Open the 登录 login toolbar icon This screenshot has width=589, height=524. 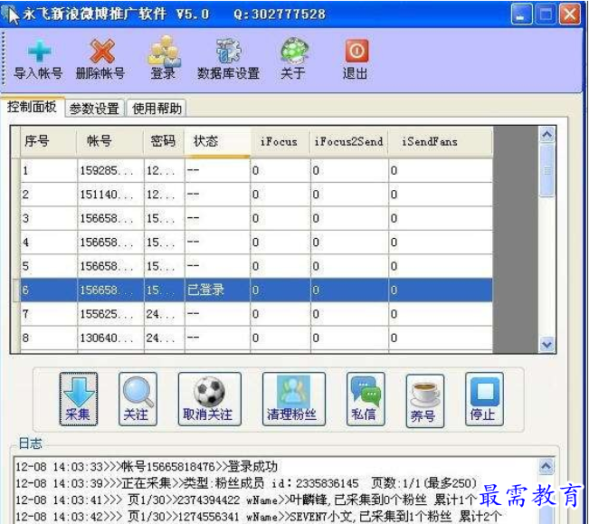point(164,58)
